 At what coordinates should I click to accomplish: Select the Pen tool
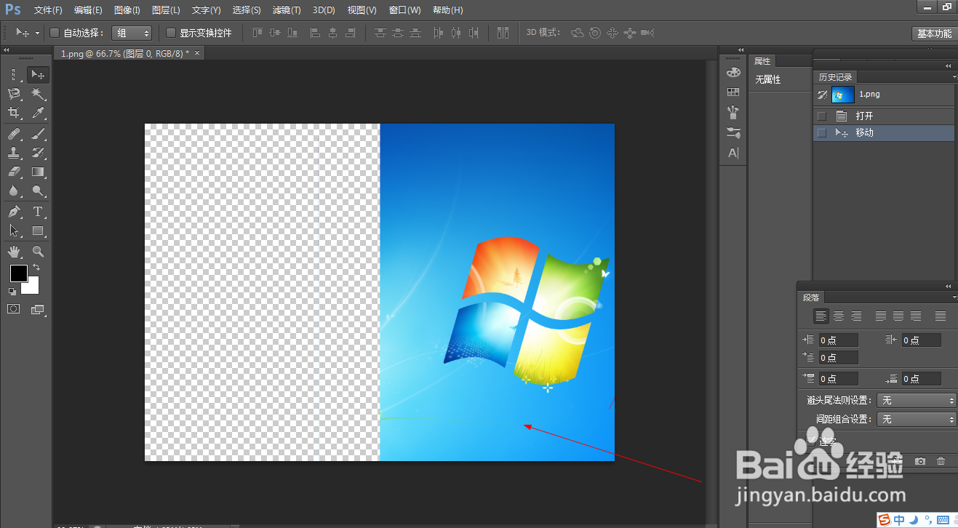(x=14, y=212)
